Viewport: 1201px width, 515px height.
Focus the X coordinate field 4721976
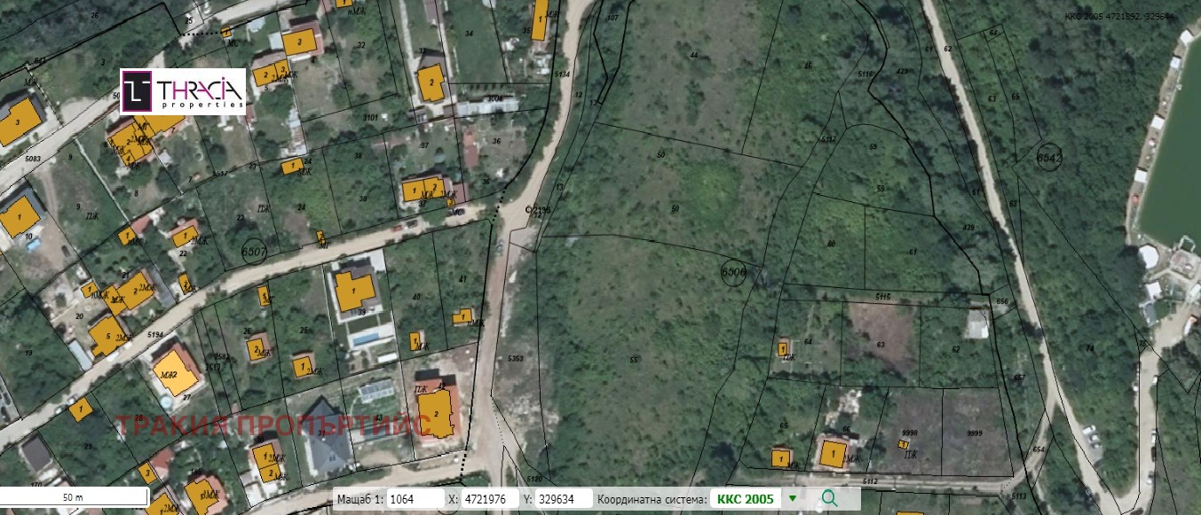coord(483,499)
